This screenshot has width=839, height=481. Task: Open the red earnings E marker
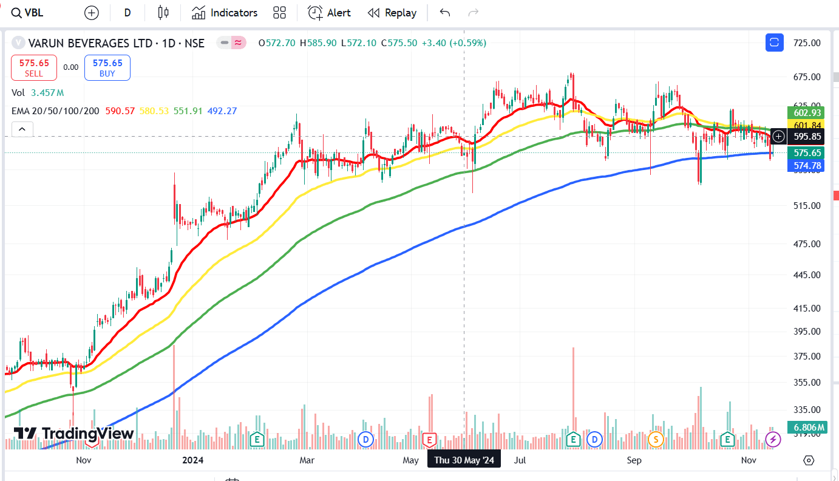[430, 439]
